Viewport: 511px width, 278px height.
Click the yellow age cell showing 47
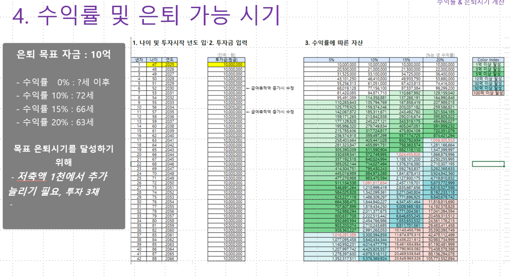pyautogui.click(x=153, y=65)
